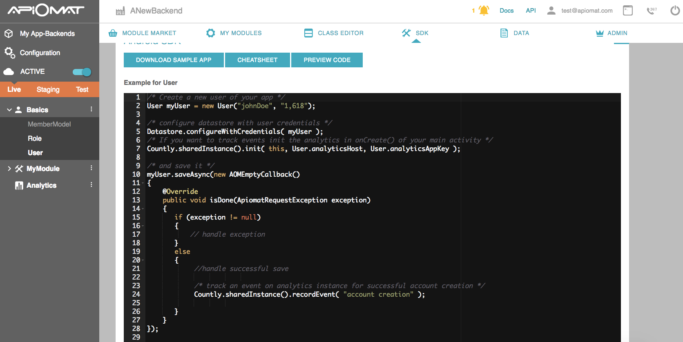Switch to the Staging environment tab

[48, 89]
